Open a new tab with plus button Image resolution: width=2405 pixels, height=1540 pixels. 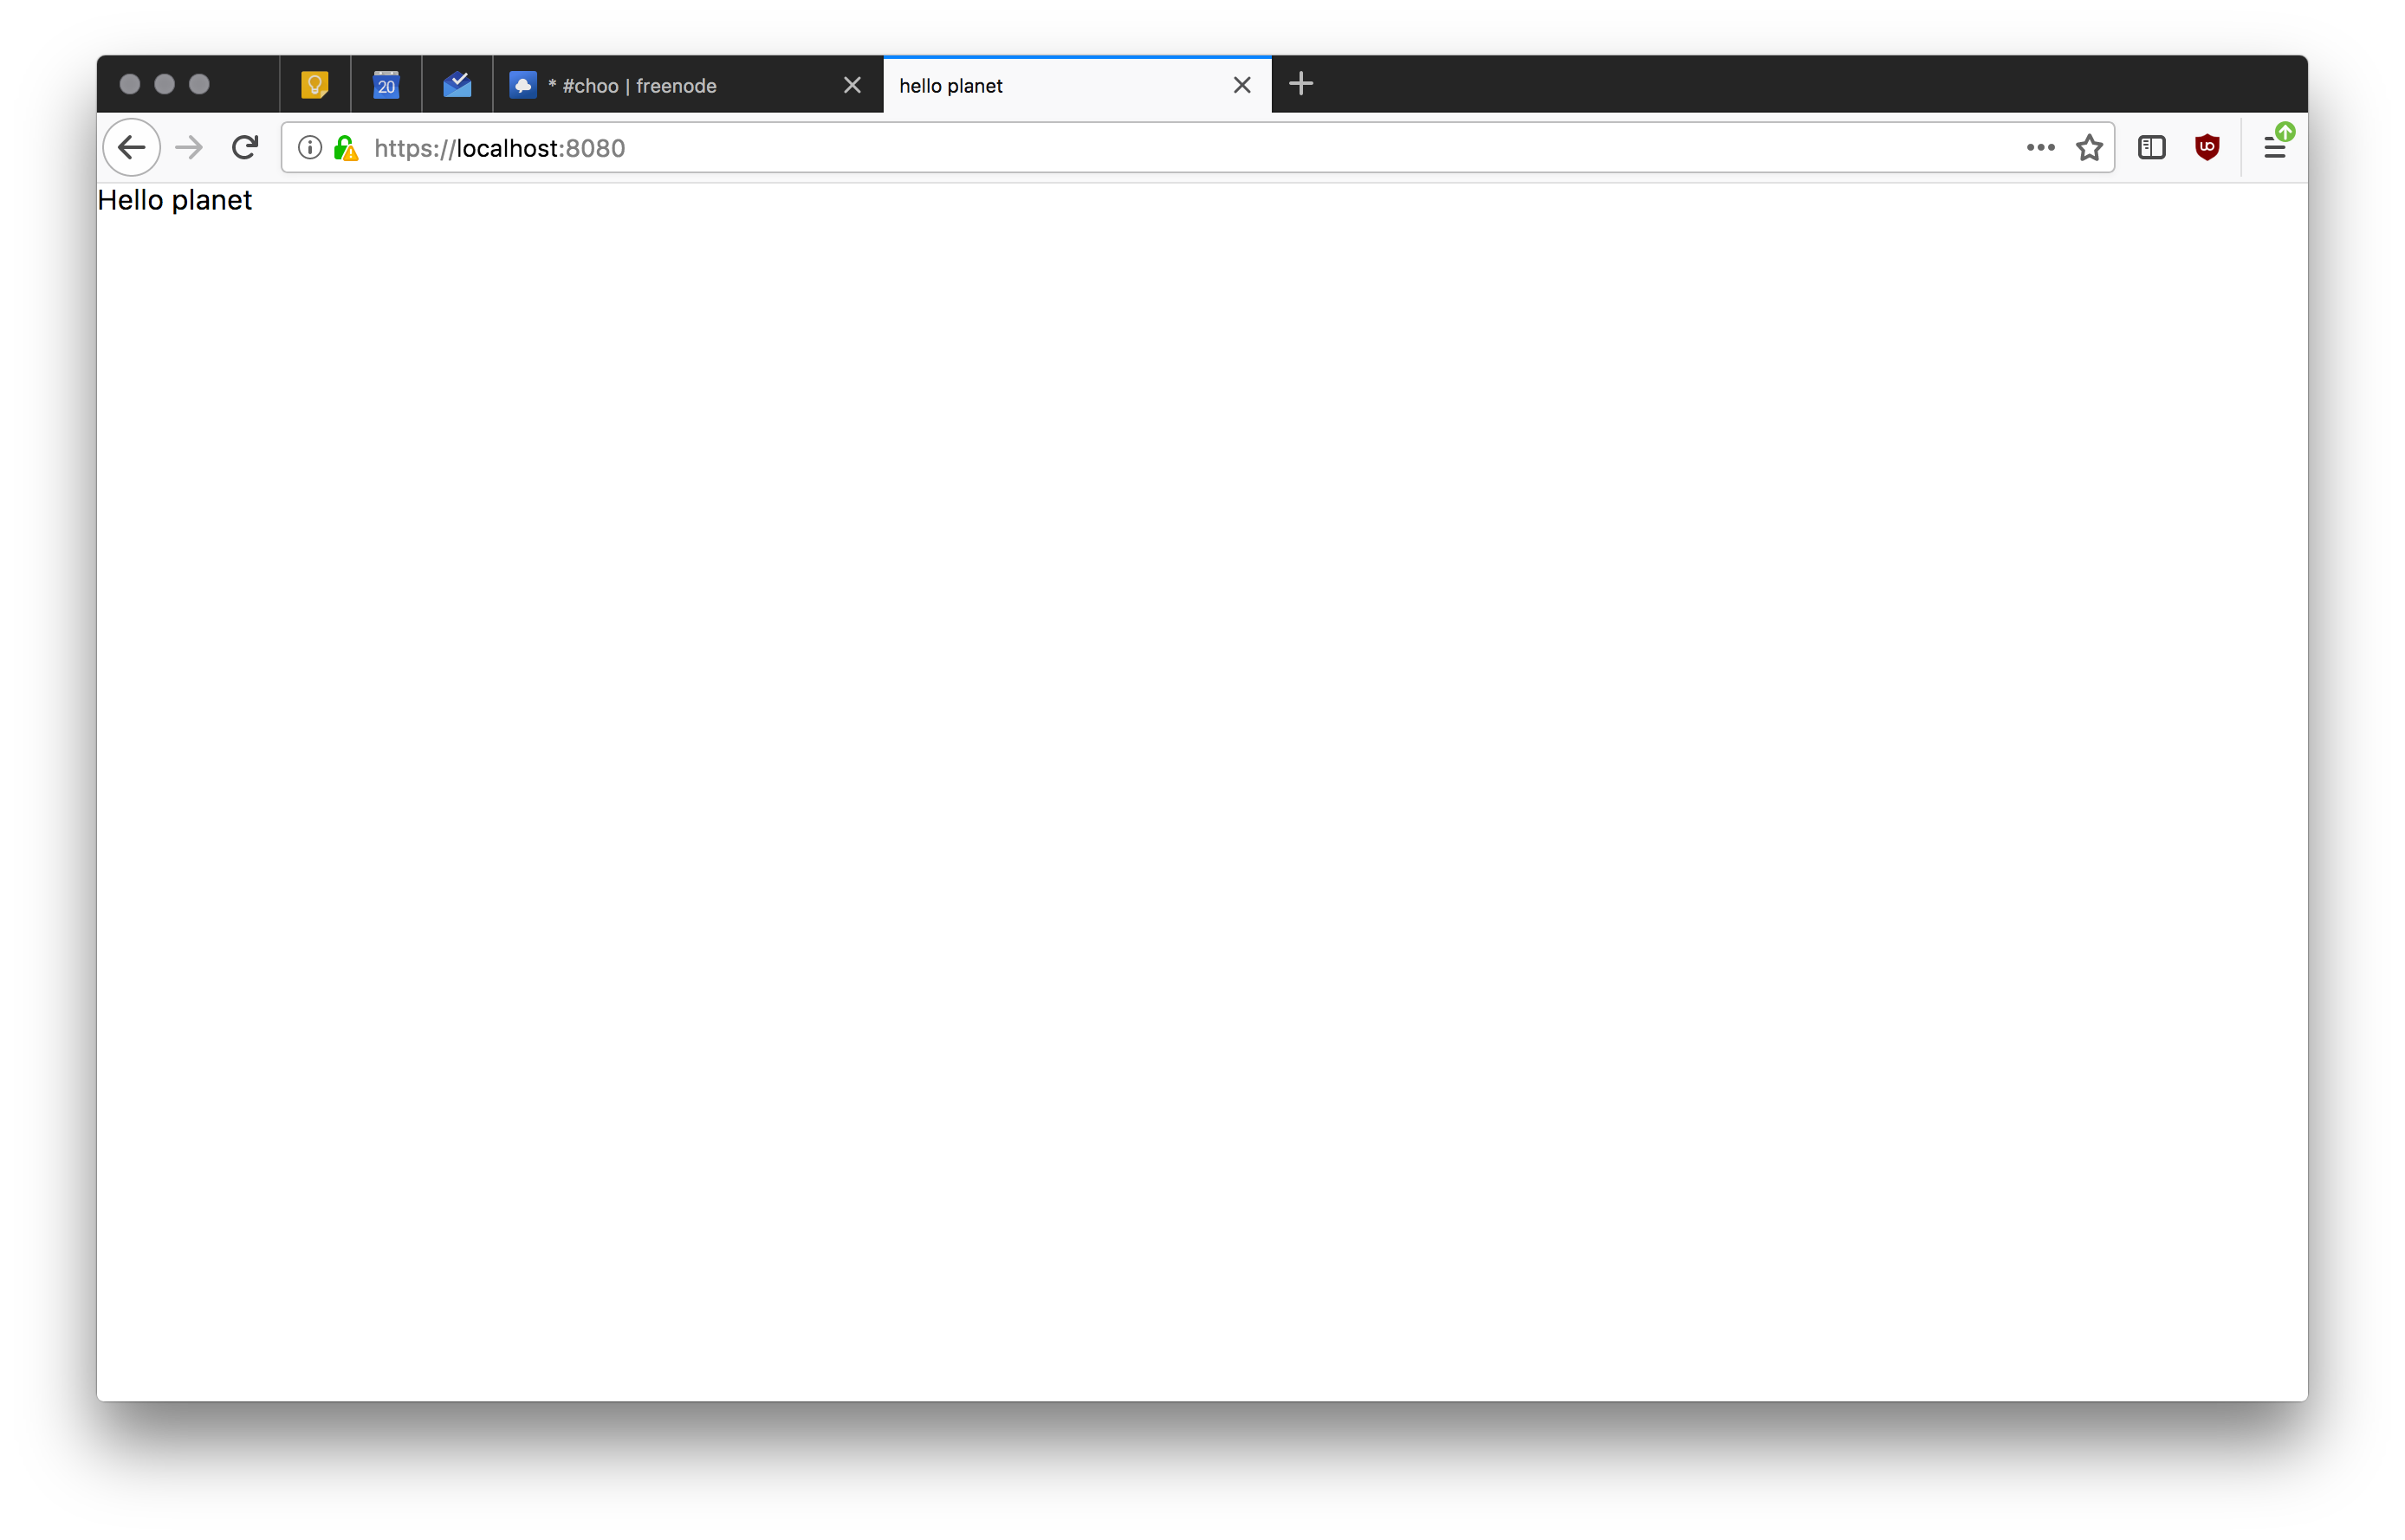[x=1301, y=84]
